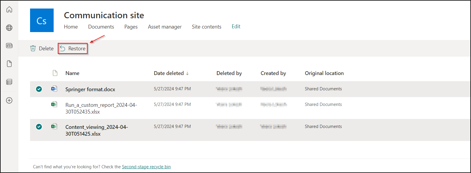Click the Original location column header

(x=324, y=73)
